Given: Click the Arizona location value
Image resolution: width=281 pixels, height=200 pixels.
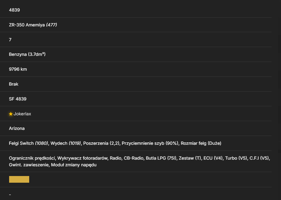Looking at the screenshot, I should coord(17,128).
